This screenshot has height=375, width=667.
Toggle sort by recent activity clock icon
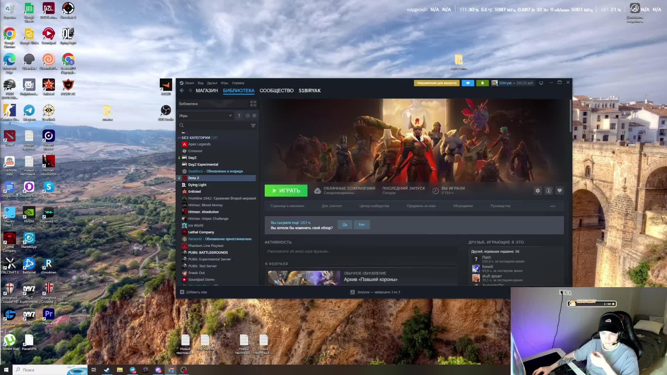coord(247,116)
